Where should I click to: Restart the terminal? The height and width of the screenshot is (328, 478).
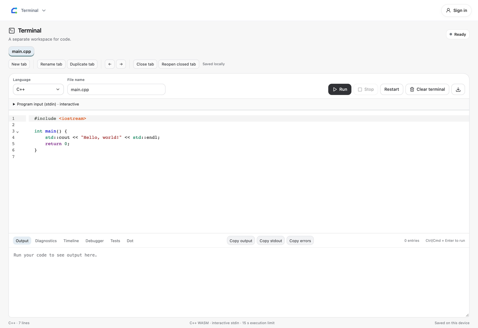[392, 89]
